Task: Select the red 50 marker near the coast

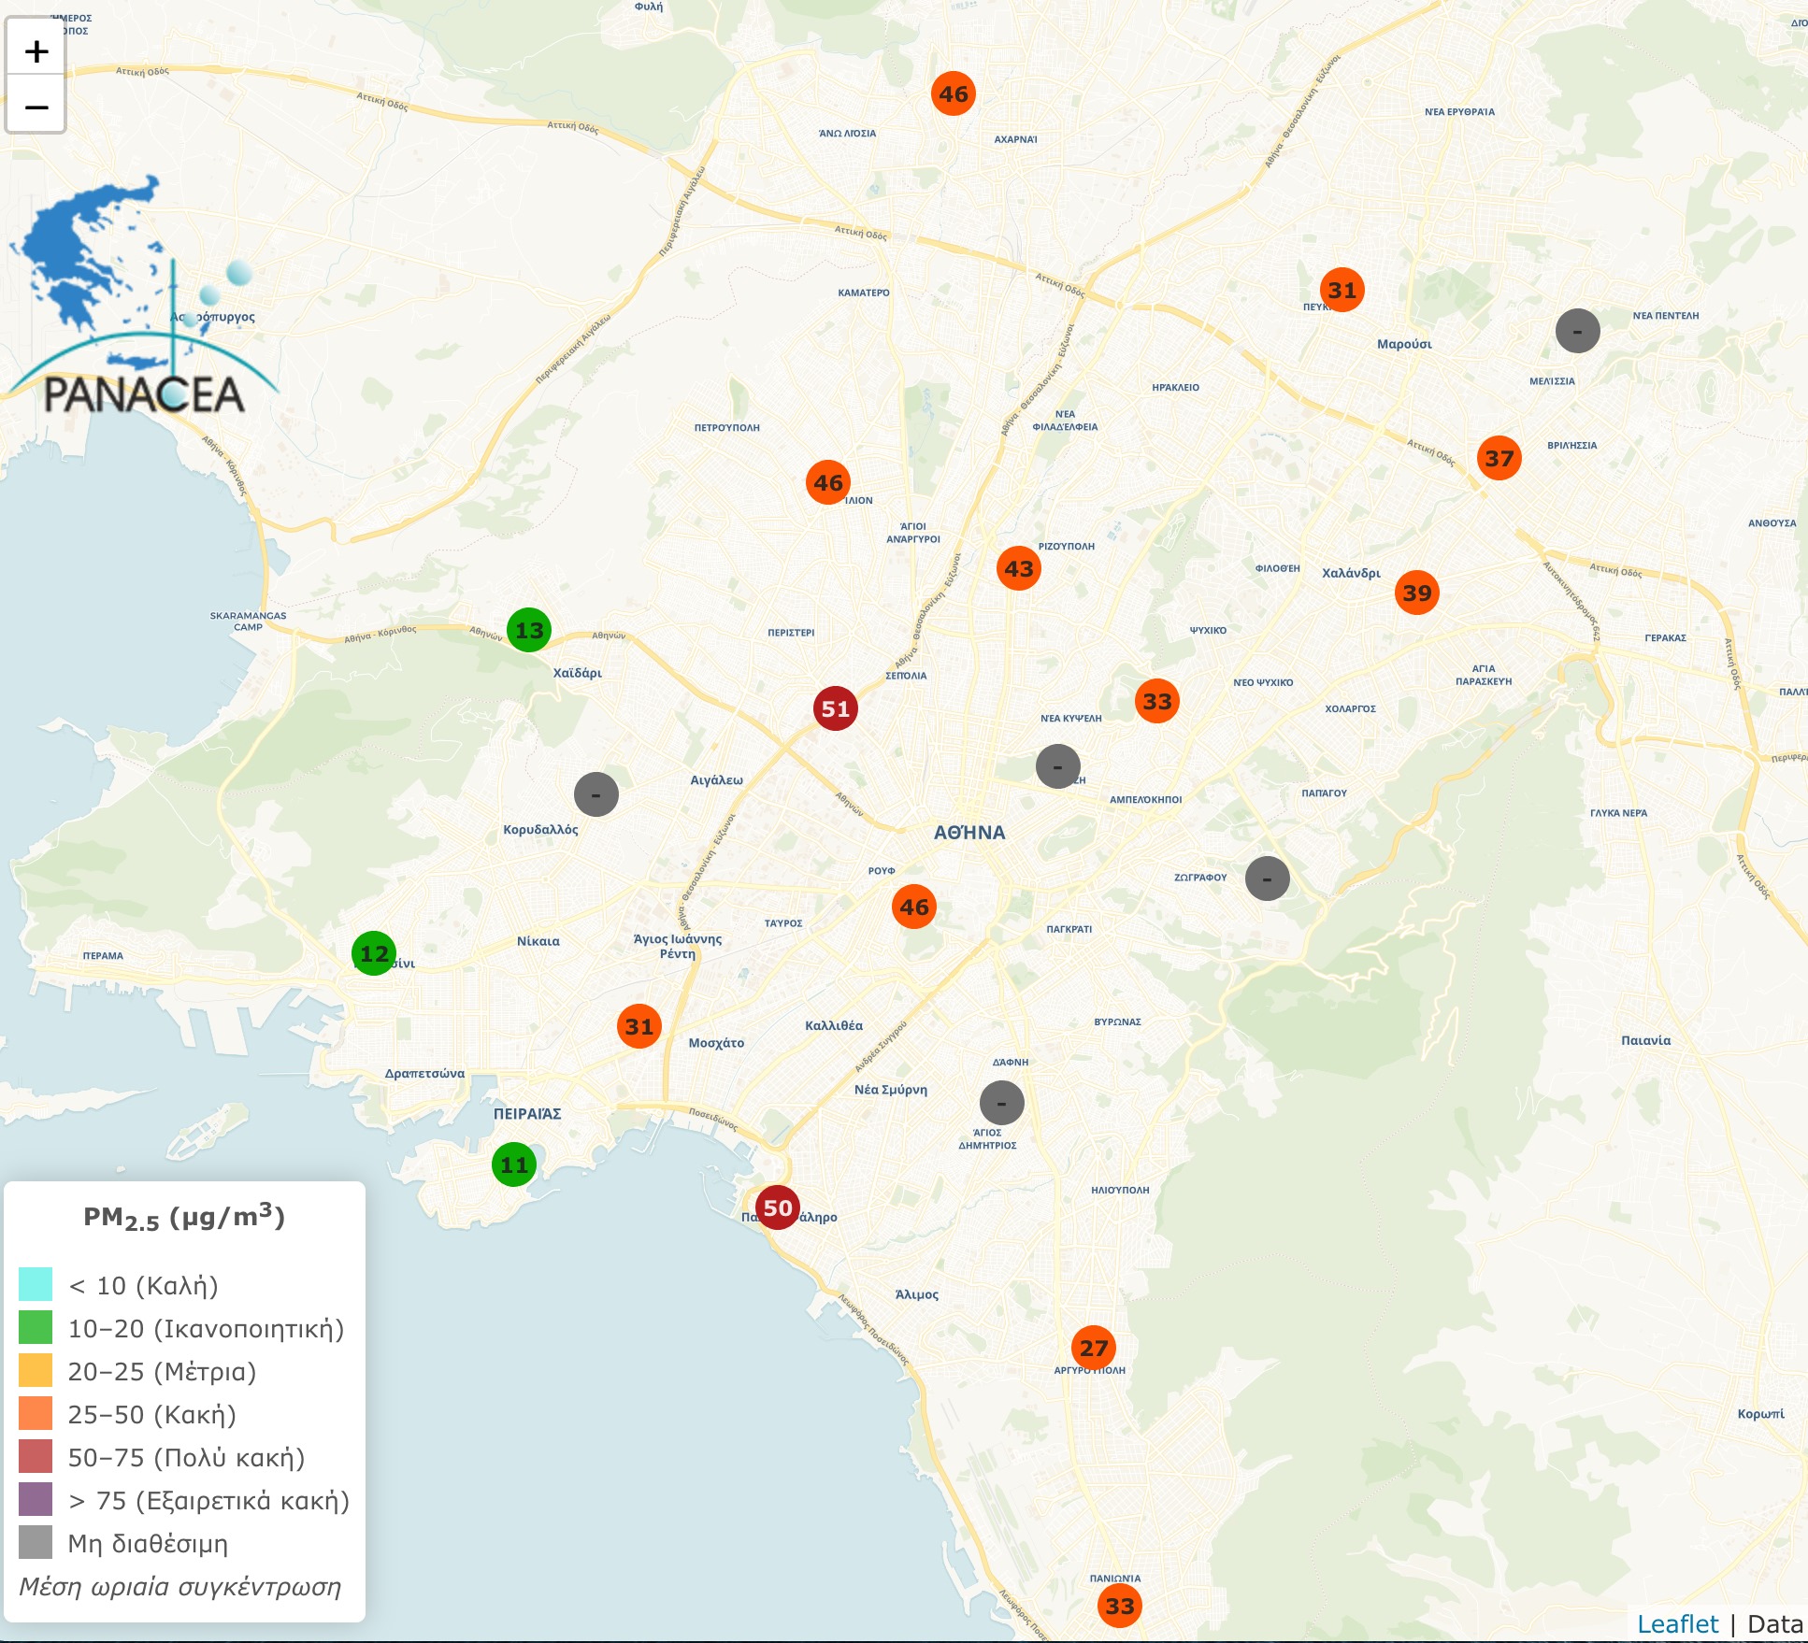Action: tap(777, 1207)
